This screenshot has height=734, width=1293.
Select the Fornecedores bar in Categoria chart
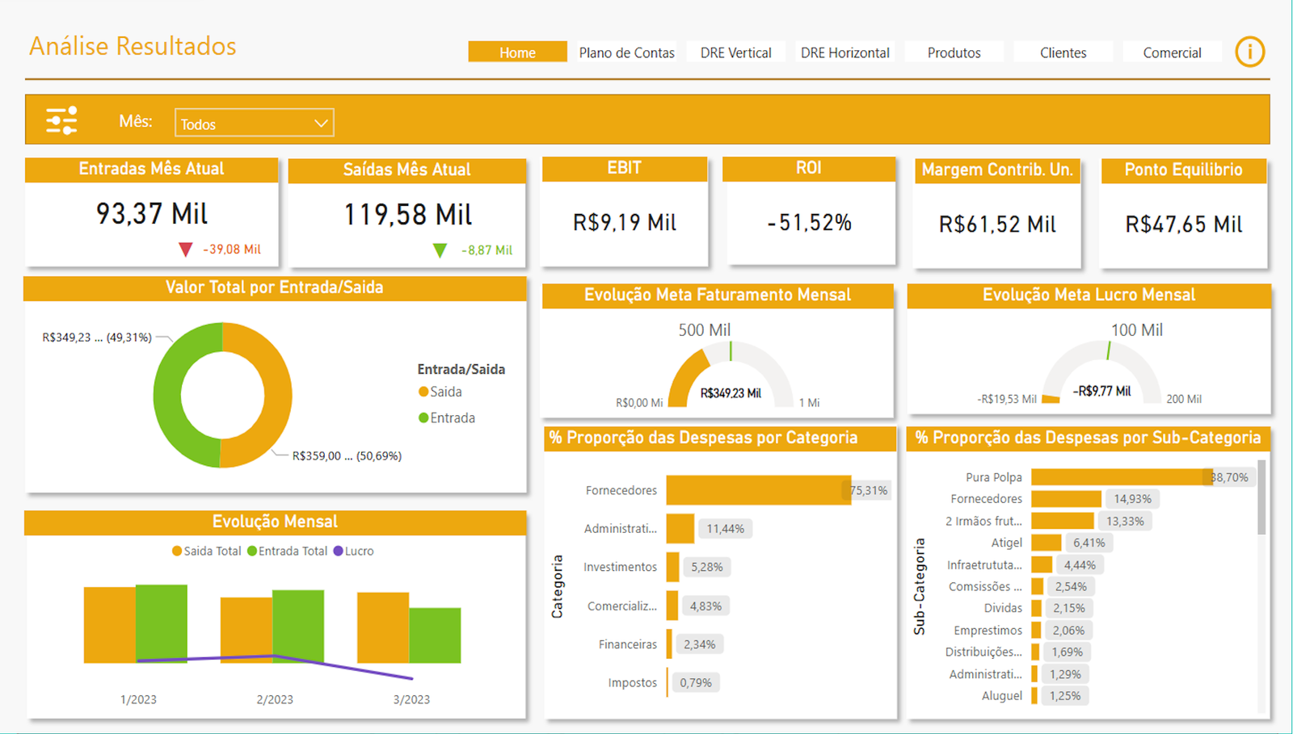pos(758,490)
